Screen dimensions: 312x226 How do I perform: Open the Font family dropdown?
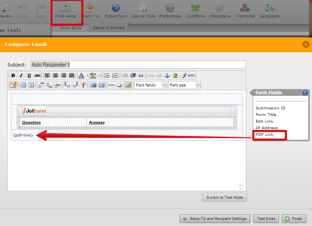(151, 85)
